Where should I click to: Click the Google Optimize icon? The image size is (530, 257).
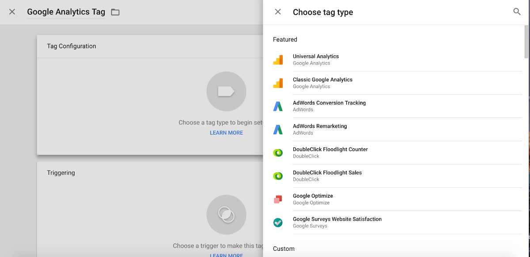278,200
